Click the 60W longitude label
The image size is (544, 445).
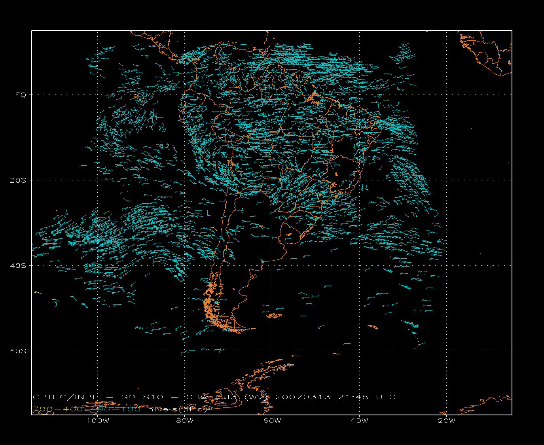[x=272, y=420]
